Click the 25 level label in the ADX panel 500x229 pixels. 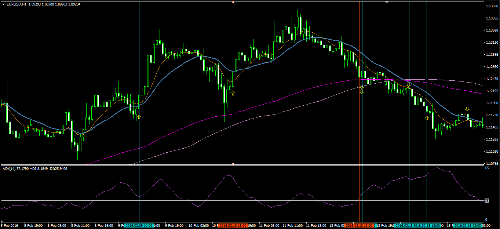coord(487,200)
